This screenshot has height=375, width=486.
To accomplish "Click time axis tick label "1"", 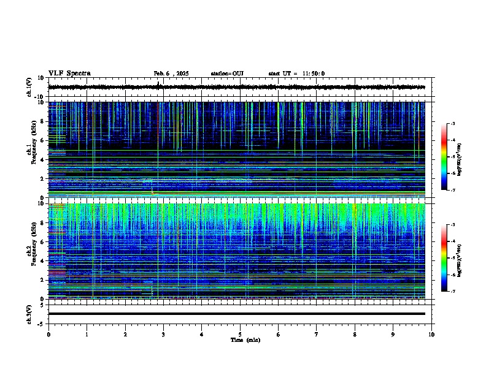I will tap(87, 335).
